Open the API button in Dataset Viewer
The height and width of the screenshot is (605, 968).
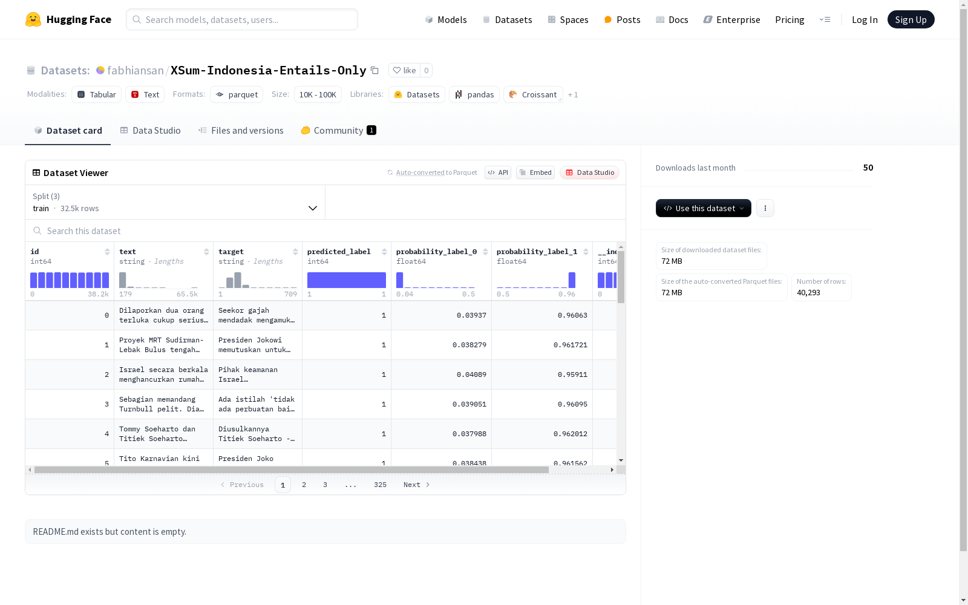coord(498,172)
